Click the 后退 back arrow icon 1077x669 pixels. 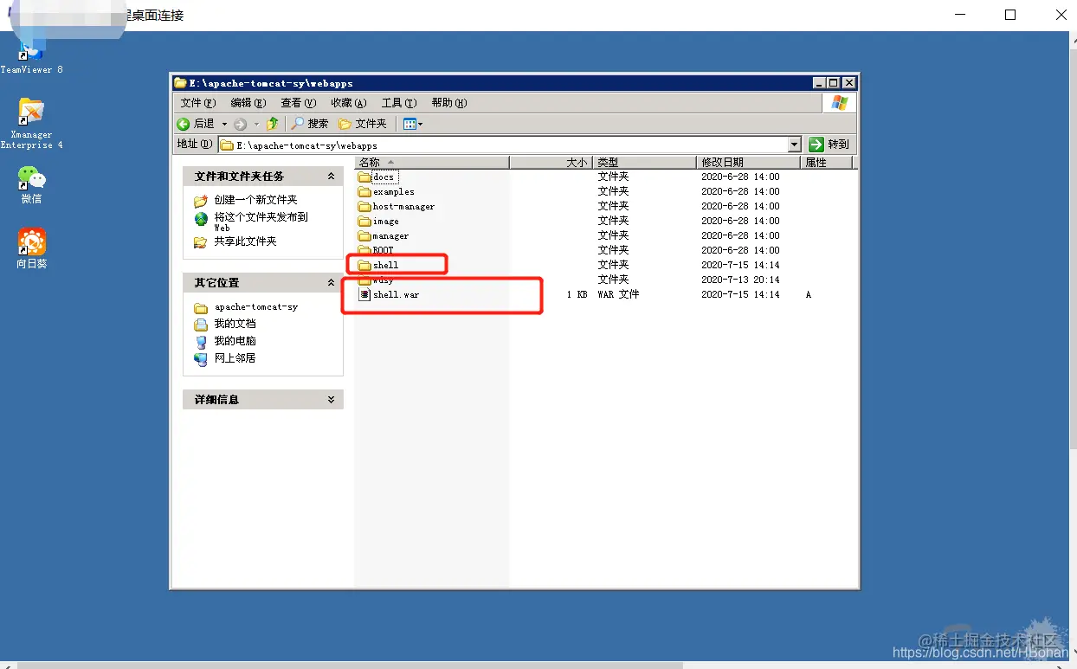pos(184,124)
